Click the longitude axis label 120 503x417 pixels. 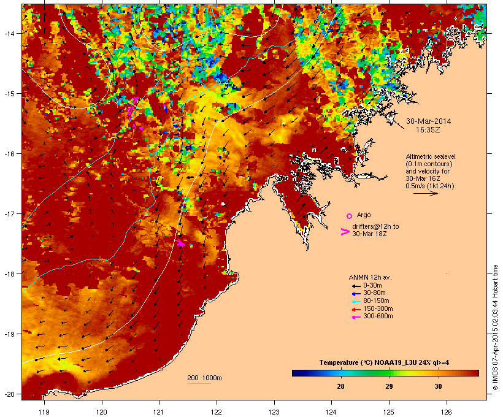pyautogui.click(x=102, y=412)
